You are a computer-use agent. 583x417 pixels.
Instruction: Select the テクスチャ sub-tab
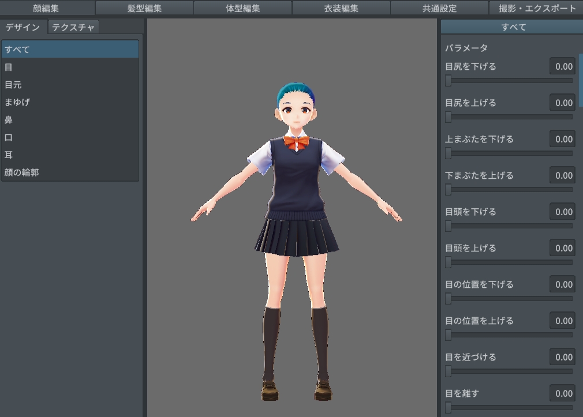point(73,27)
